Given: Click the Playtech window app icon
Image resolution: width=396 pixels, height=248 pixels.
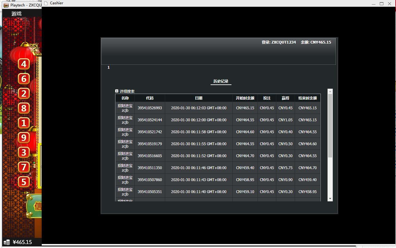Looking at the screenshot, I should click(6, 5).
